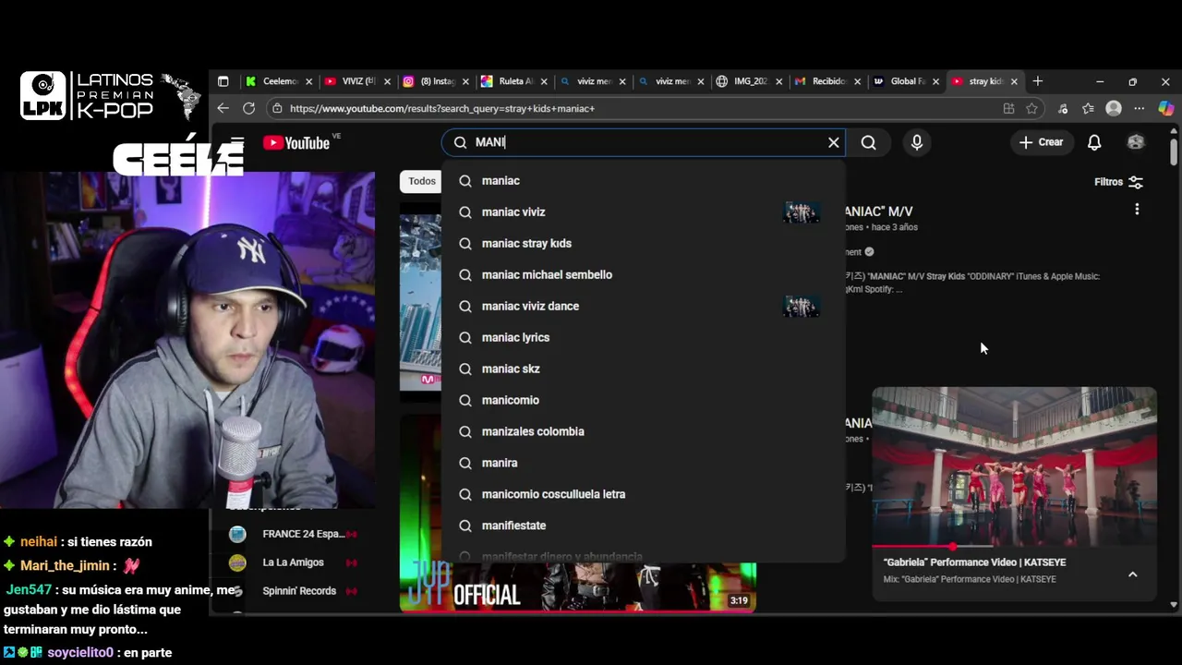Select suggestion 'maniac viviz dance'
The width and height of the screenshot is (1182, 665).
643,307
